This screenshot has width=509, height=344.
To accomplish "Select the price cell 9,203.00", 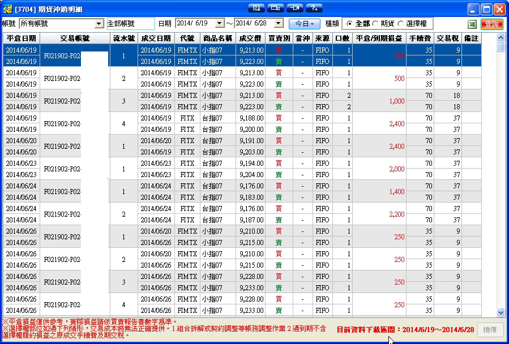I will pos(250,152).
